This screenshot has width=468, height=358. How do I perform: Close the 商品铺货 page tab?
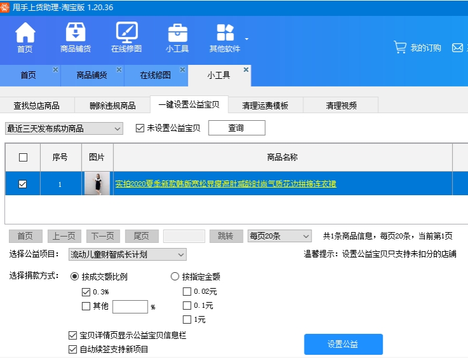pos(119,69)
